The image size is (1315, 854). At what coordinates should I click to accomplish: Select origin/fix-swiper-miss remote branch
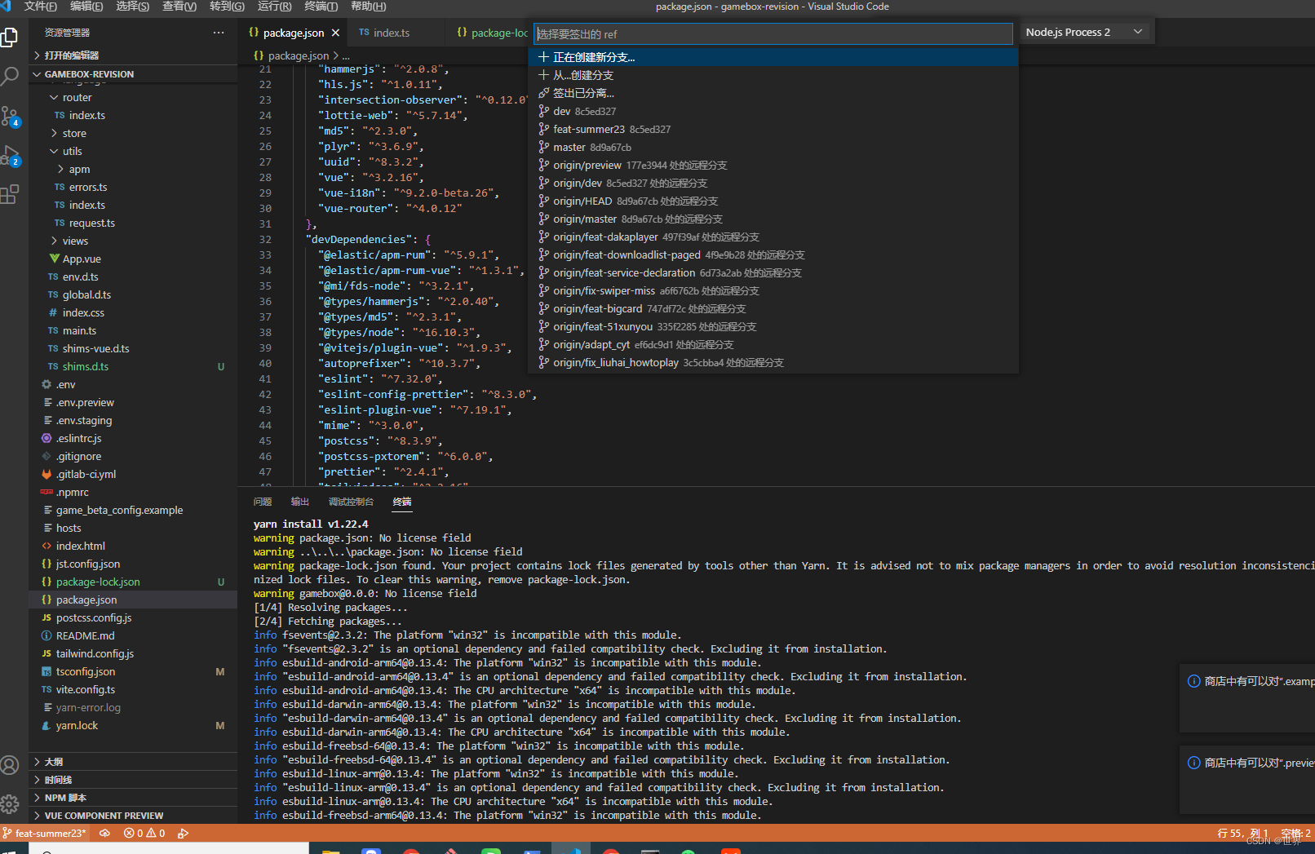click(x=773, y=290)
